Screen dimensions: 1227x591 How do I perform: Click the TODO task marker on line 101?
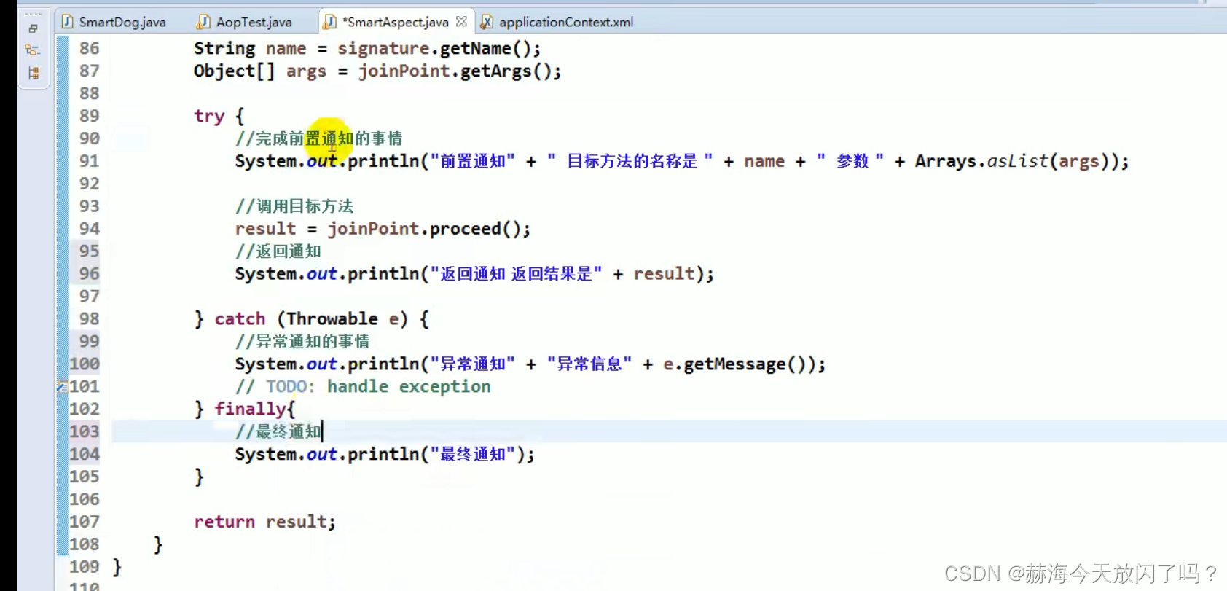[62, 386]
